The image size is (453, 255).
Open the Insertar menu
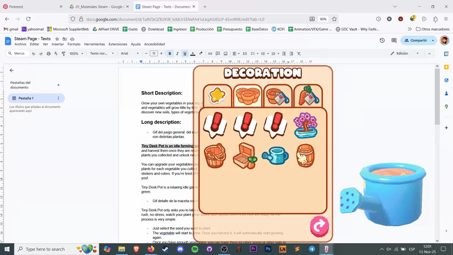point(58,44)
